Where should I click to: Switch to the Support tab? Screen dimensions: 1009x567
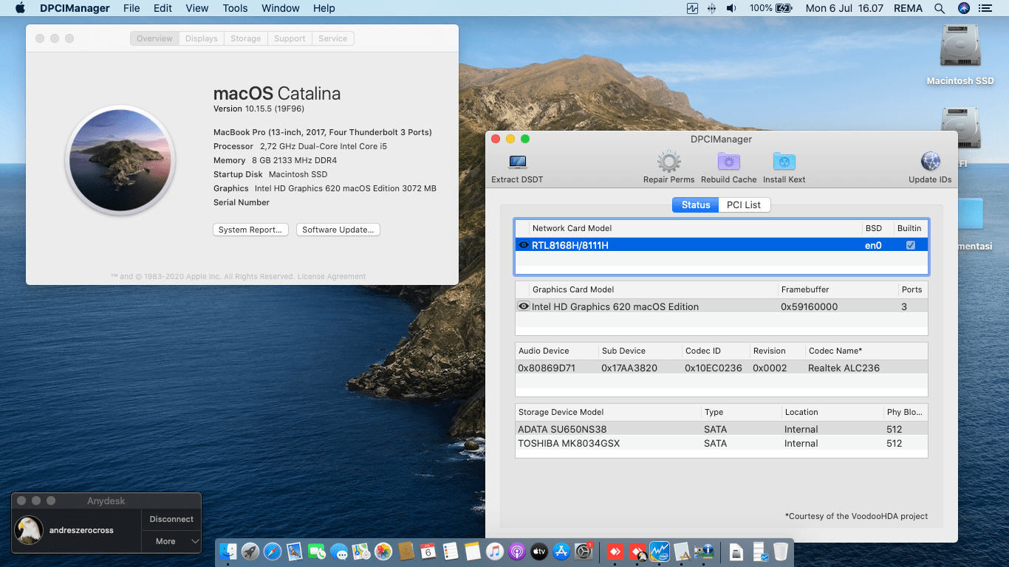290,38
